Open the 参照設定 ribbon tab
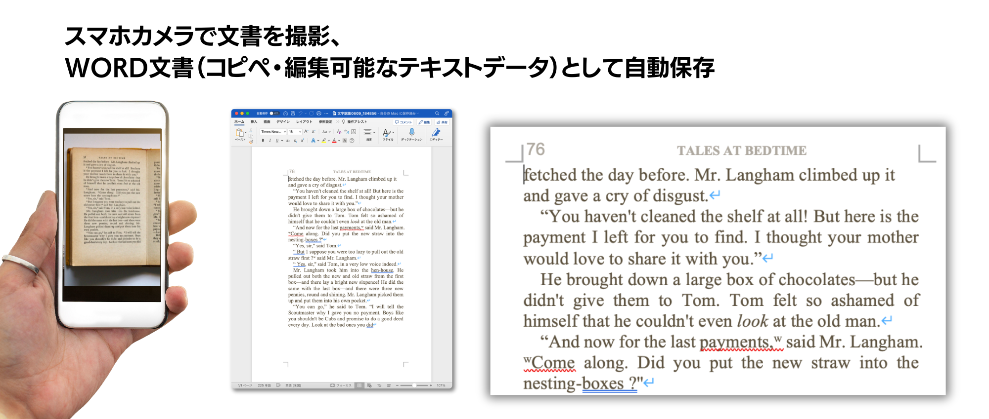 325,122
